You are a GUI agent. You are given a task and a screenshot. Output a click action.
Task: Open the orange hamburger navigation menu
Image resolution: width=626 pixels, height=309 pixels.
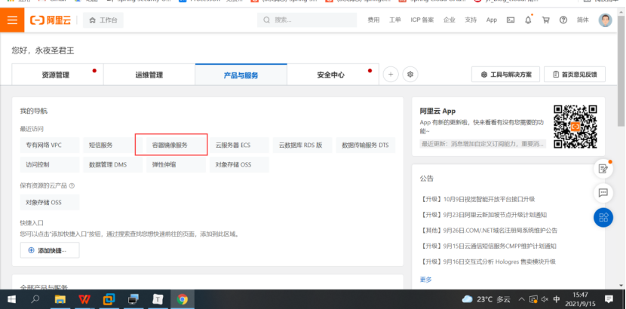pos(12,20)
